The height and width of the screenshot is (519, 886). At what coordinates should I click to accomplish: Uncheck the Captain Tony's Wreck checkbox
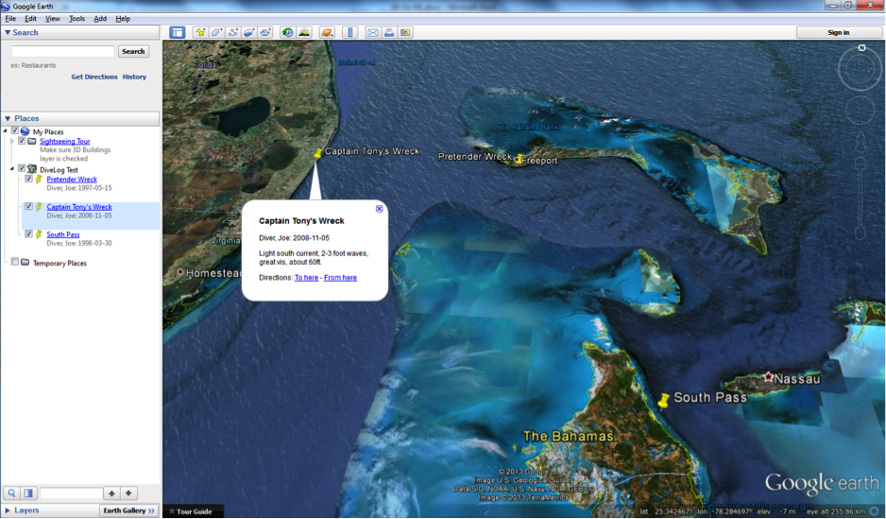29,206
